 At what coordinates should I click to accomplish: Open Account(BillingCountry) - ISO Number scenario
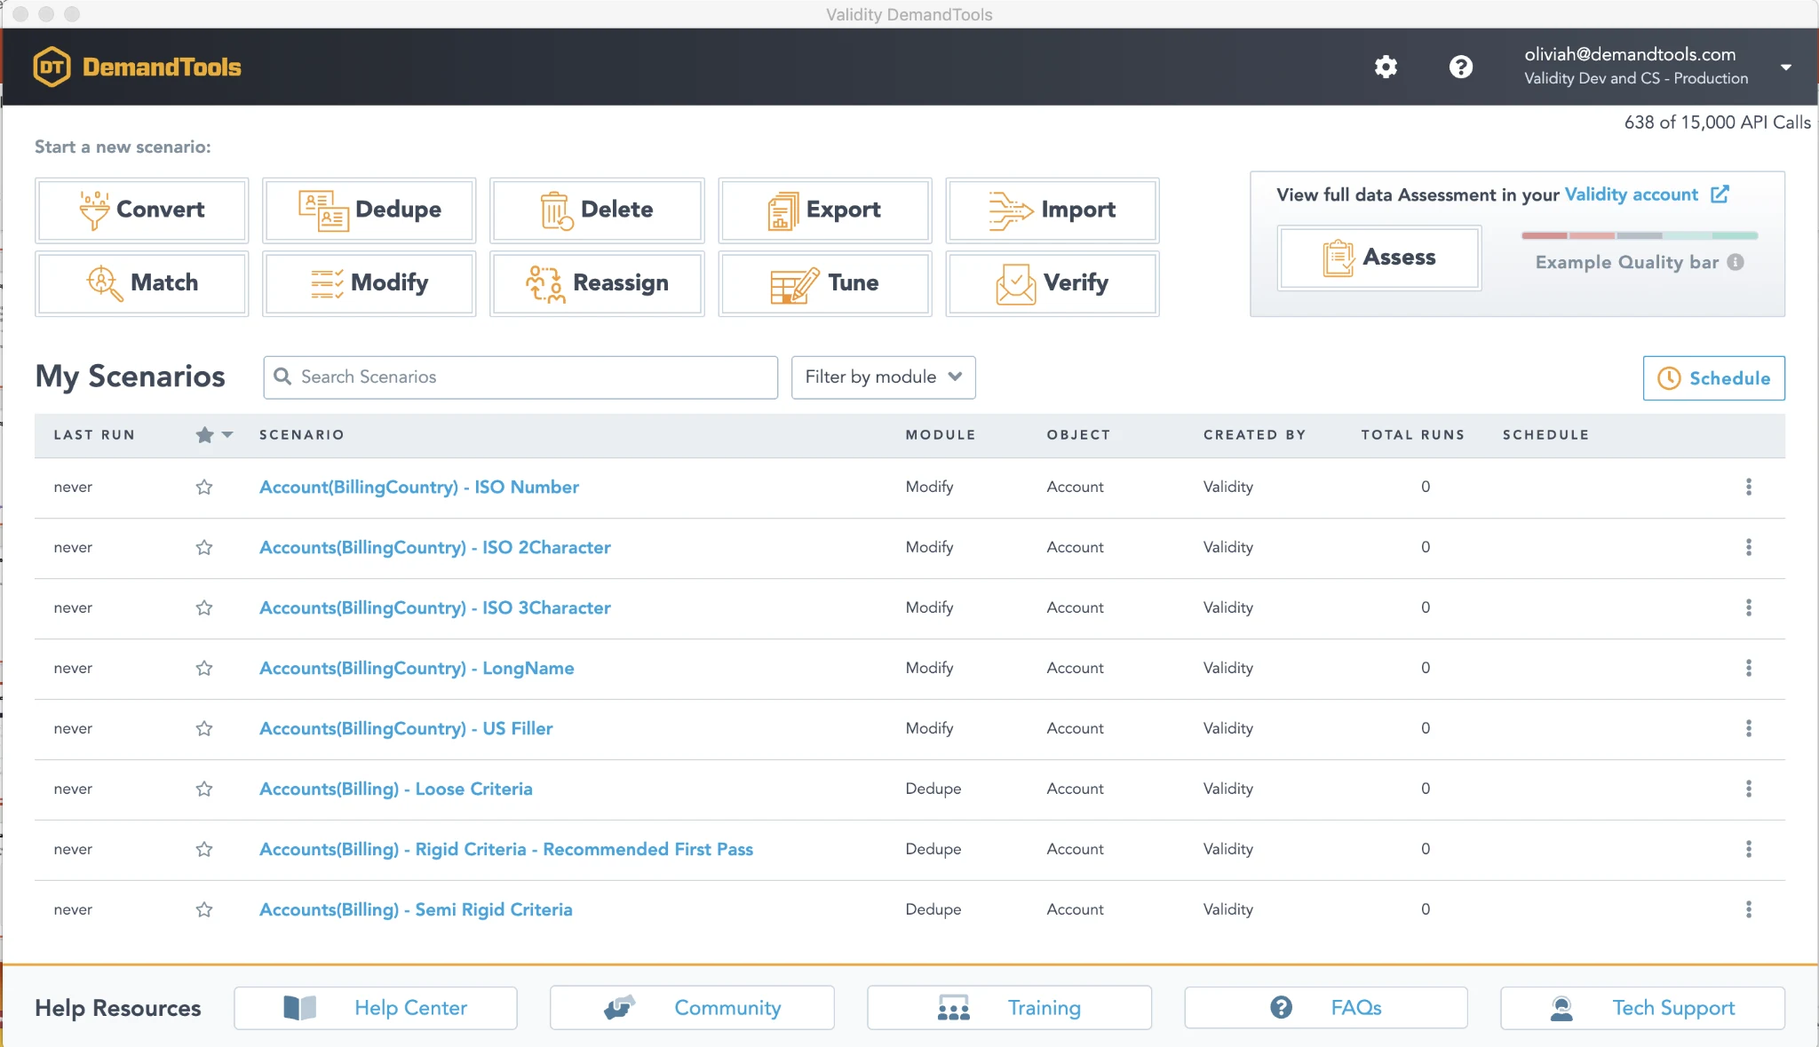point(419,487)
